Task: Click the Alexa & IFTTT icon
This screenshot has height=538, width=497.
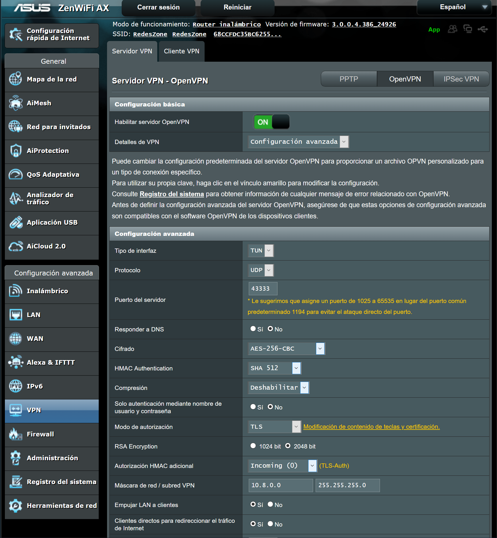Action: coord(15,362)
